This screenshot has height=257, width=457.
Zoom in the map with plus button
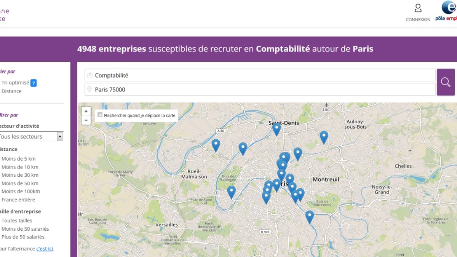tap(86, 111)
